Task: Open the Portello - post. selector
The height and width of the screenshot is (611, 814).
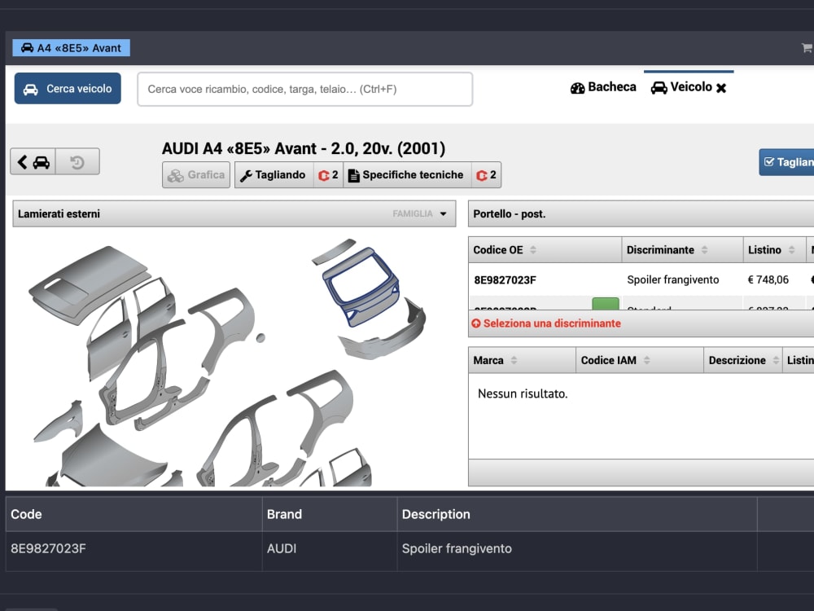Action: click(x=641, y=213)
